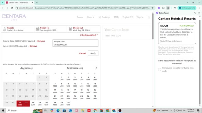Open English - US language selector
Screen dimensions: 202x113
(x=128, y=17)
